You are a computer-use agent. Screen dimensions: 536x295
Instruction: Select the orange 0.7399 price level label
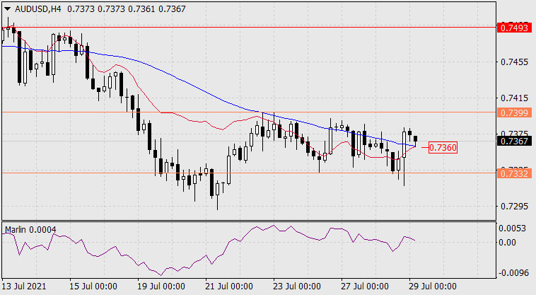(x=515, y=112)
